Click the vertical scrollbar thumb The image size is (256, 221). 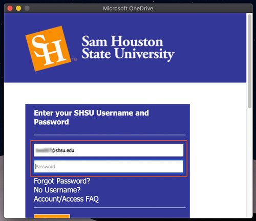pos(250,61)
